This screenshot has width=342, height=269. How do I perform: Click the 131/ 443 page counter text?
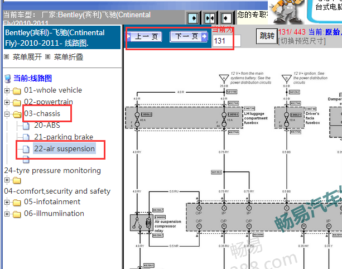(292, 32)
